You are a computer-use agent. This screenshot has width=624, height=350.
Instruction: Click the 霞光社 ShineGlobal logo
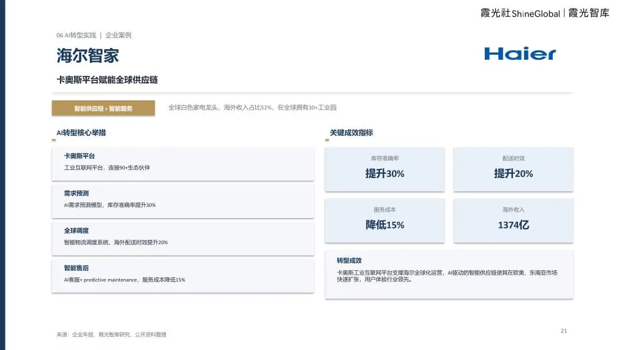pyautogui.click(x=520, y=13)
